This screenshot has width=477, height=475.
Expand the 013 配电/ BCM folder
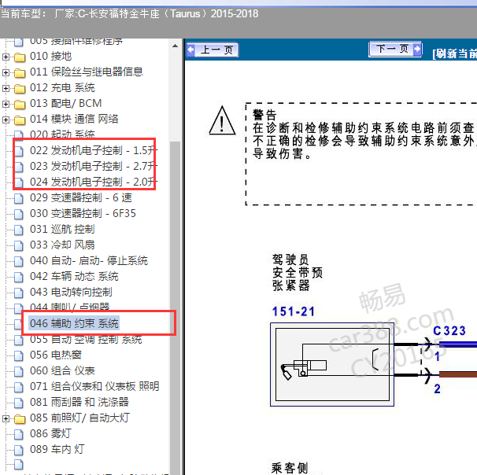[6, 105]
